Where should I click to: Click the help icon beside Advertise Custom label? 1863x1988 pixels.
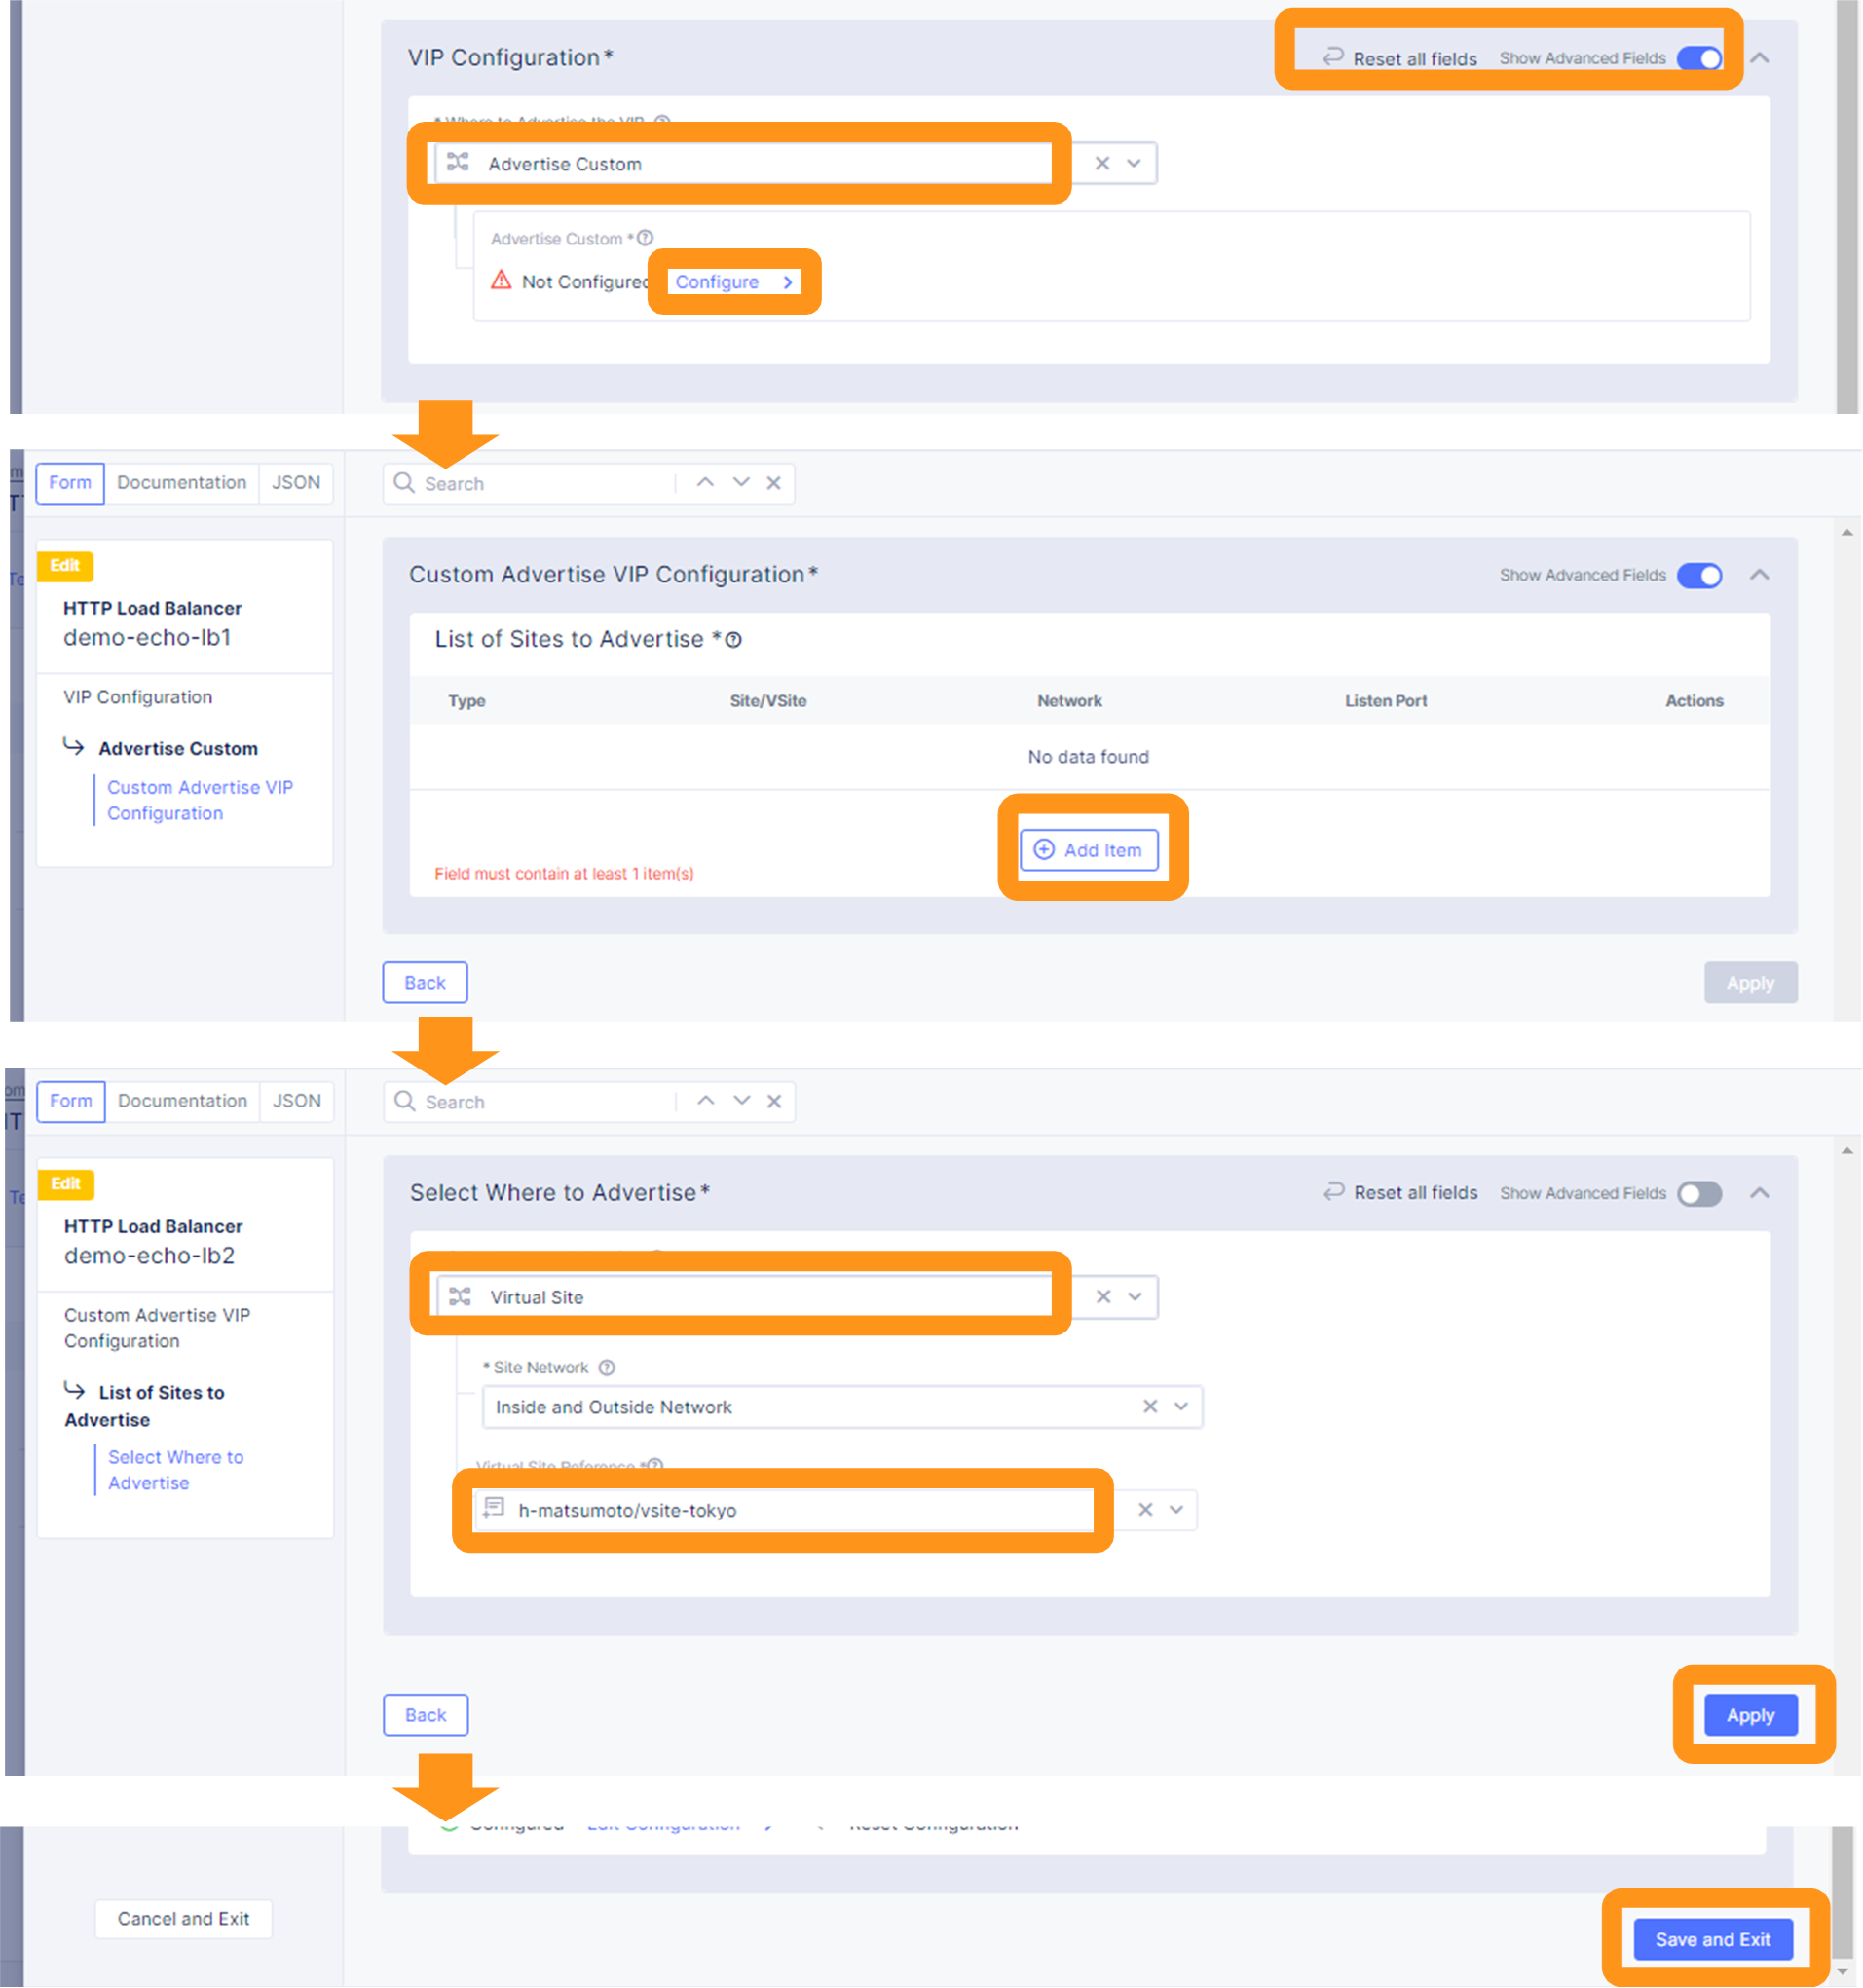645,238
